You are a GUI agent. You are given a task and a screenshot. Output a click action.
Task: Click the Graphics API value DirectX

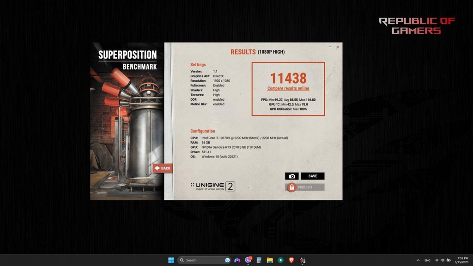point(218,76)
